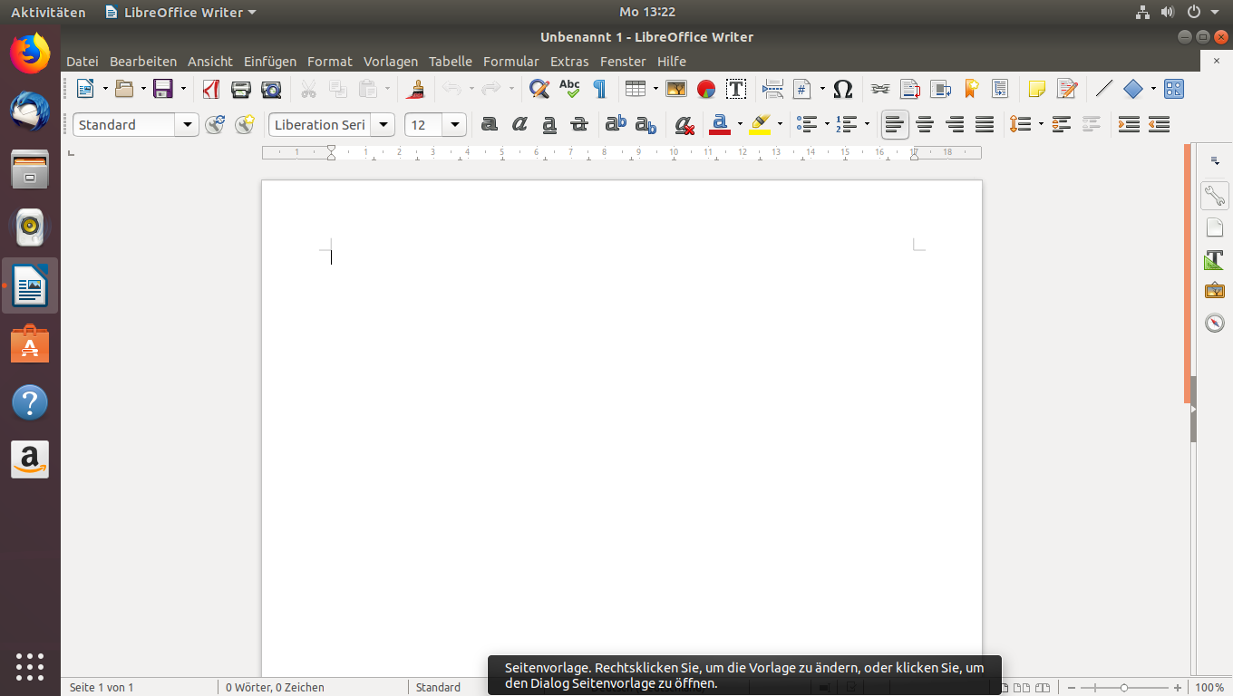Decrease paragraph indent
Screen dimensions: 1233x696
[x=1159, y=124]
